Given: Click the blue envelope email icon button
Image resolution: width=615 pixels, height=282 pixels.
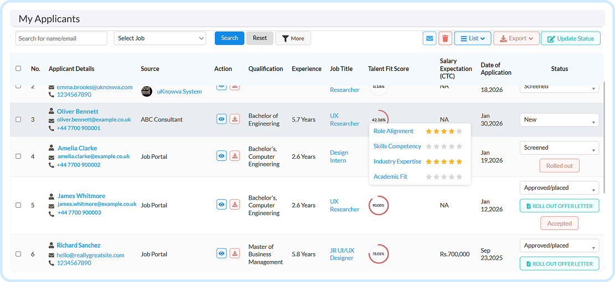Looking at the screenshot, I should click(x=429, y=38).
